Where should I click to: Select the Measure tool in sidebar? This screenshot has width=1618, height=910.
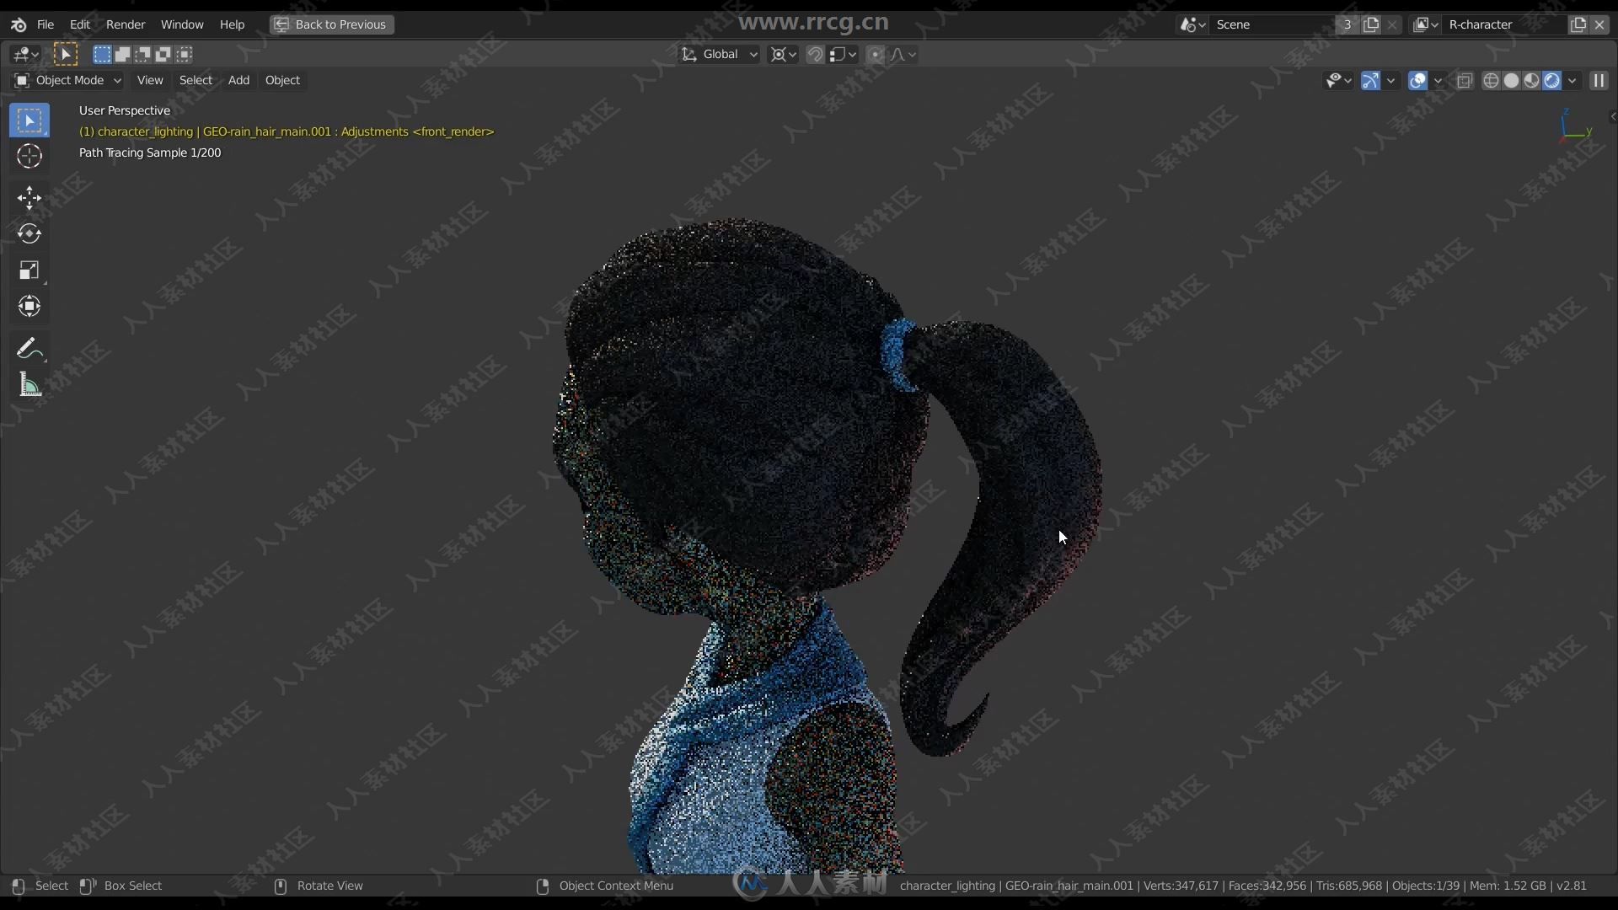tap(29, 384)
